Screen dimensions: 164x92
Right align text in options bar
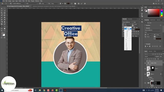coord(65,4)
